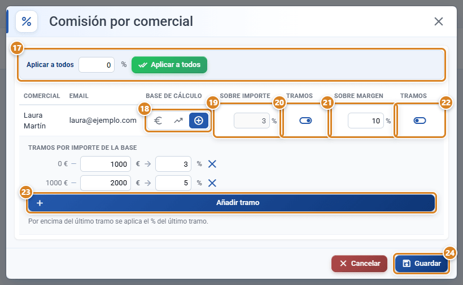Add a new tier with Añadir tramo
Viewport: 463px width, 285px height.
(231, 203)
